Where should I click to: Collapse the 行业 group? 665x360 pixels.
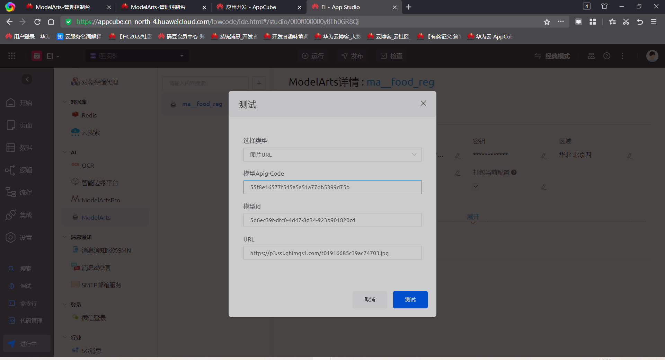click(64, 337)
